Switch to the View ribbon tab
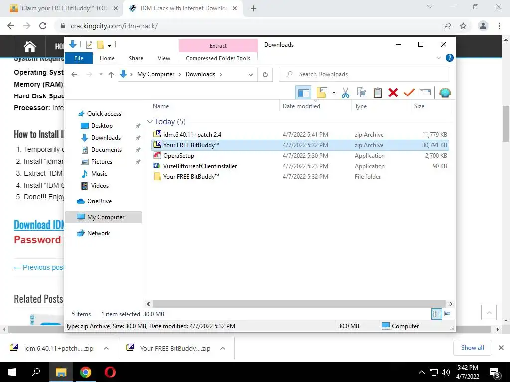The image size is (510, 382). click(x=164, y=58)
